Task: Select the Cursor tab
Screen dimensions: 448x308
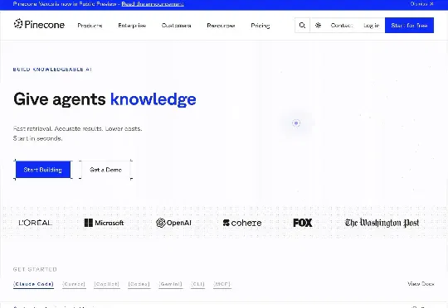Action: pos(74,284)
